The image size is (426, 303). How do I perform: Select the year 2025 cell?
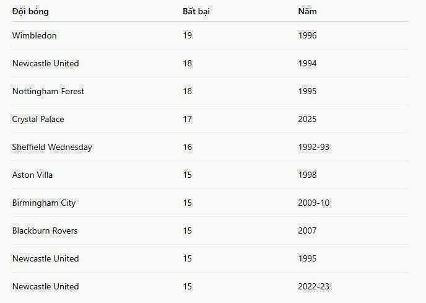pyautogui.click(x=307, y=119)
